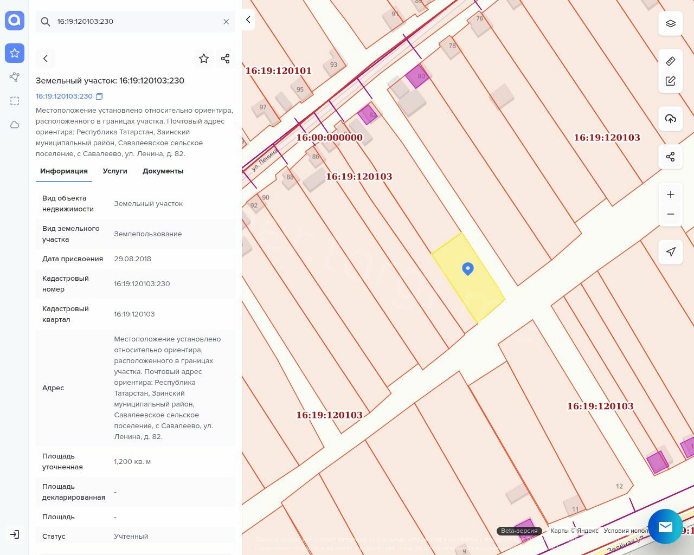Open the Документы tab

click(163, 171)
